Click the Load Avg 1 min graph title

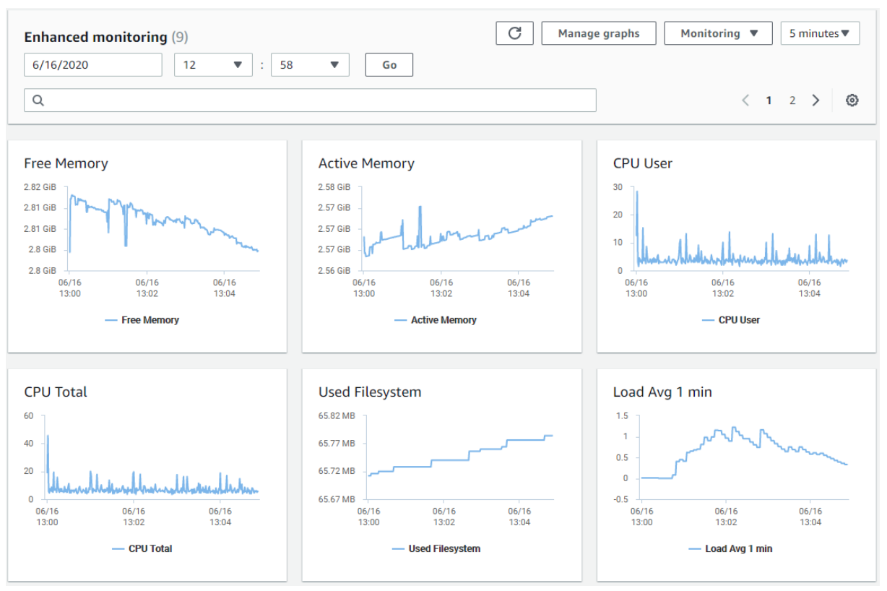[662, 392]
